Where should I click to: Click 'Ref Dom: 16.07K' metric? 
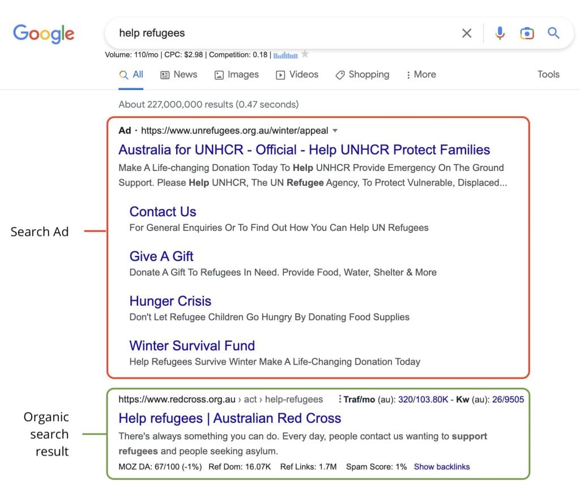(240, 466)
